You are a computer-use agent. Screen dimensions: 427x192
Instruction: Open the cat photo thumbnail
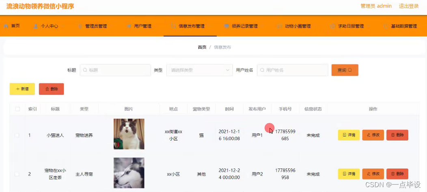pos(129,134)
